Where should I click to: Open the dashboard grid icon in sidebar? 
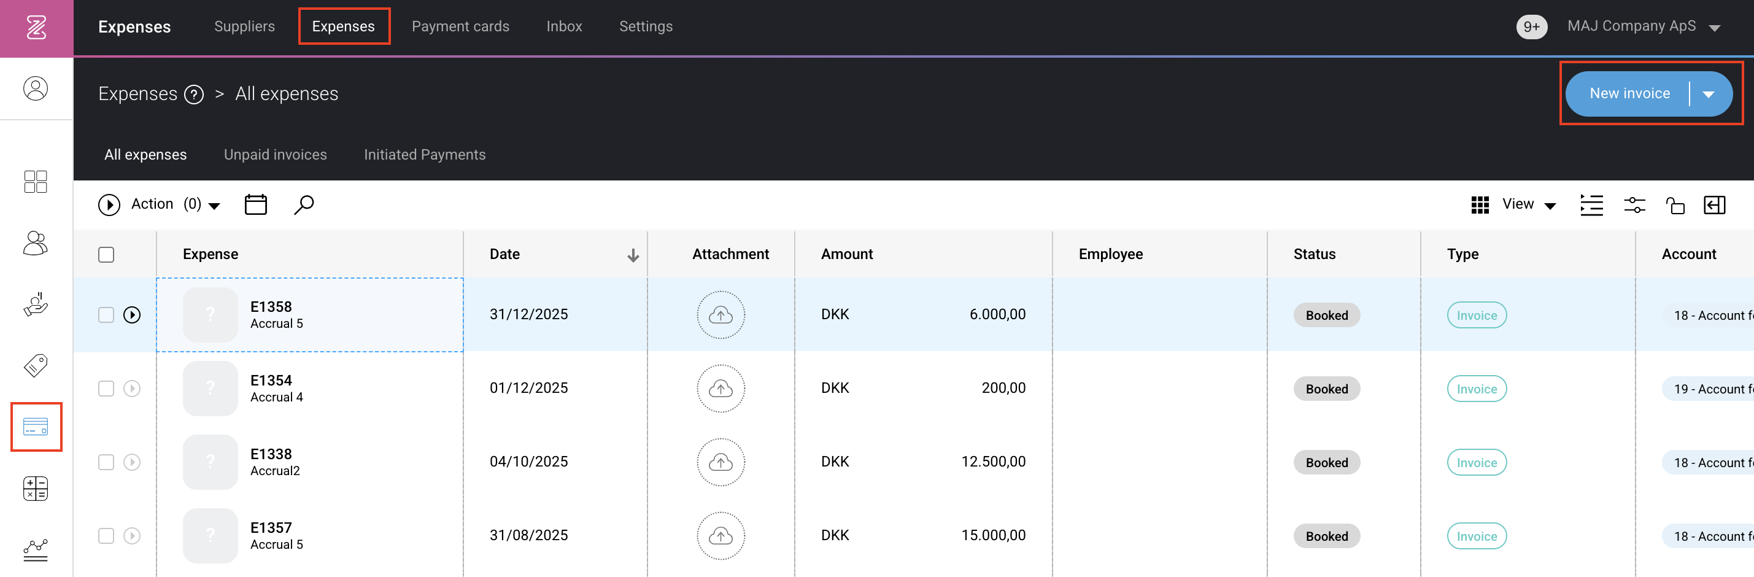click(x=36, y=182)
